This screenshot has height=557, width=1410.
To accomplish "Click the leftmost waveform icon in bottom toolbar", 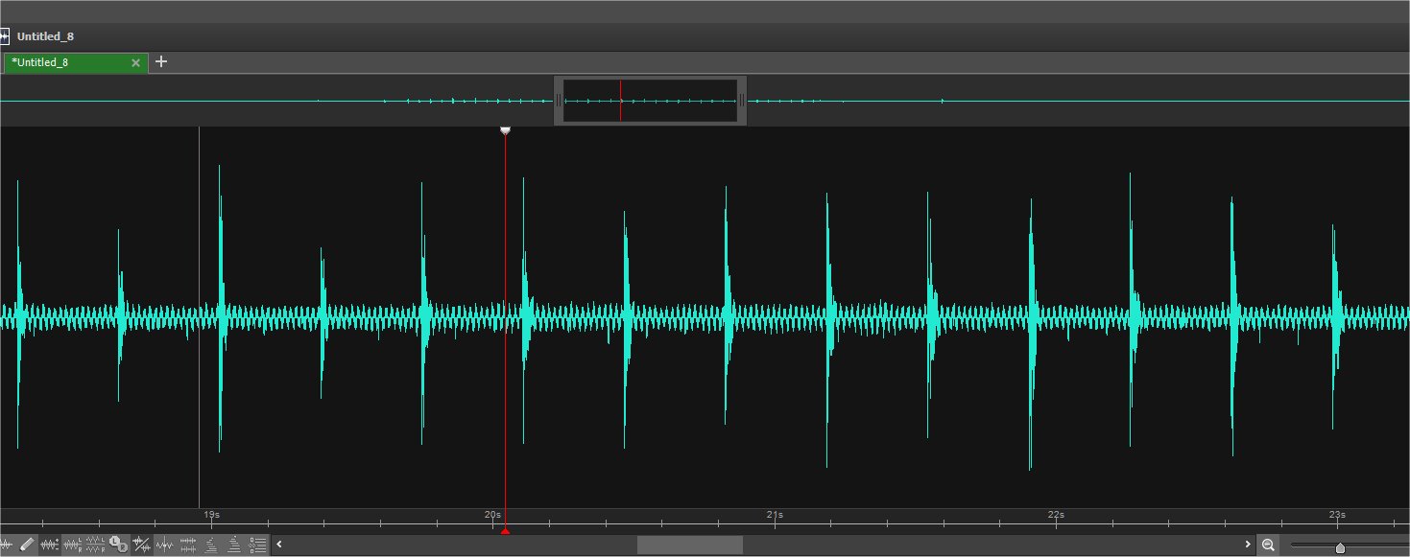I will tap(6, 545).
